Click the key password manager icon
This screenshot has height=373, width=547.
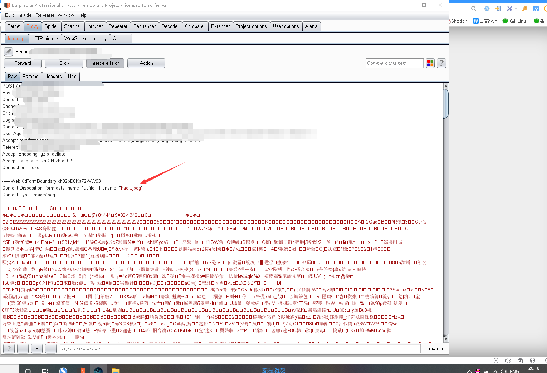(x=524, y=9)
